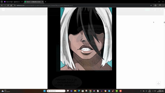Screen dimensions: 165x93
Task: Close the 'Cours en ligne' tab
Action: pos(22,2)
